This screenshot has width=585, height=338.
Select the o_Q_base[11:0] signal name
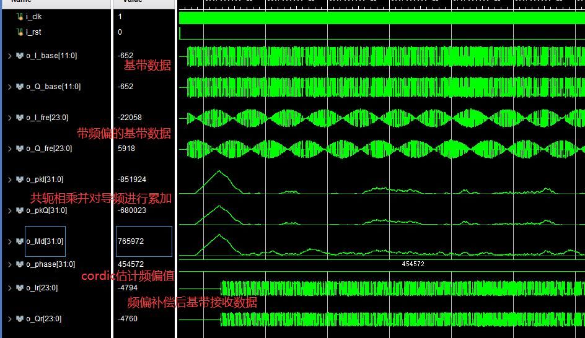[53, 87]
